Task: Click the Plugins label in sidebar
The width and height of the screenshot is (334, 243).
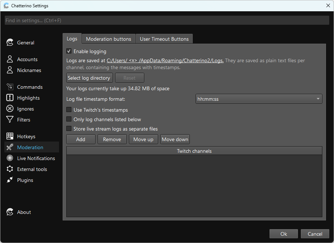Action: click(25, 180)
